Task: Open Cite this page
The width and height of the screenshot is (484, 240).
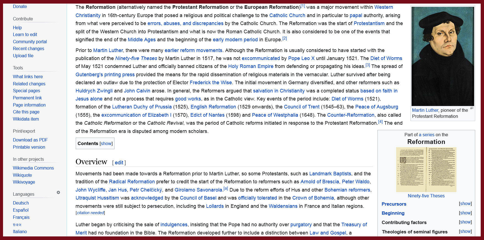Action: click(x=26, y=112)
